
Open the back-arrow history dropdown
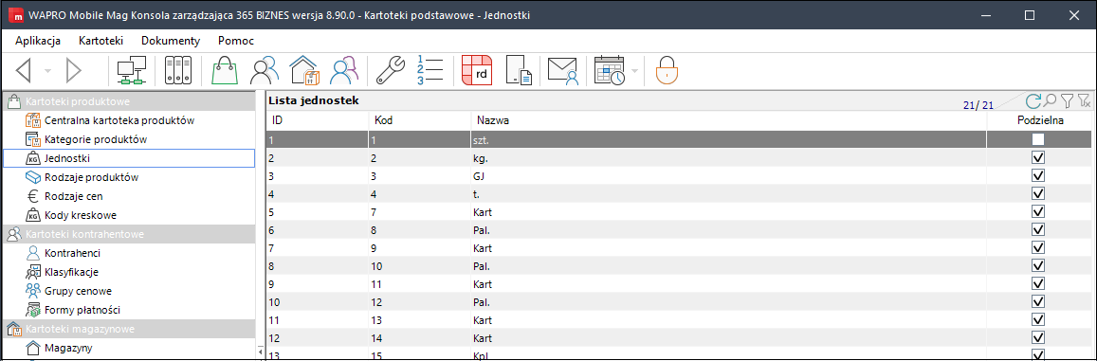point(47,71)
